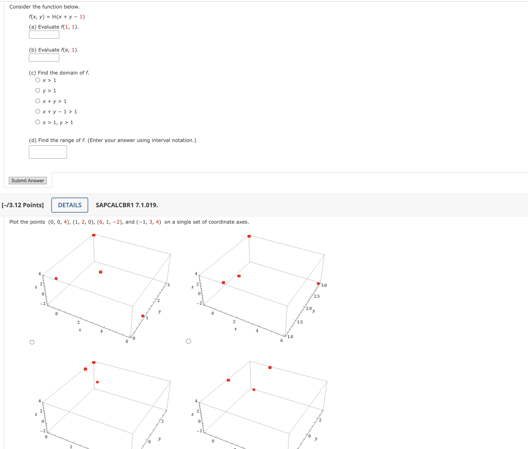Click the Submit Answer button
The width and height of the screenshot is (528, 449).
tap(28, 180)
